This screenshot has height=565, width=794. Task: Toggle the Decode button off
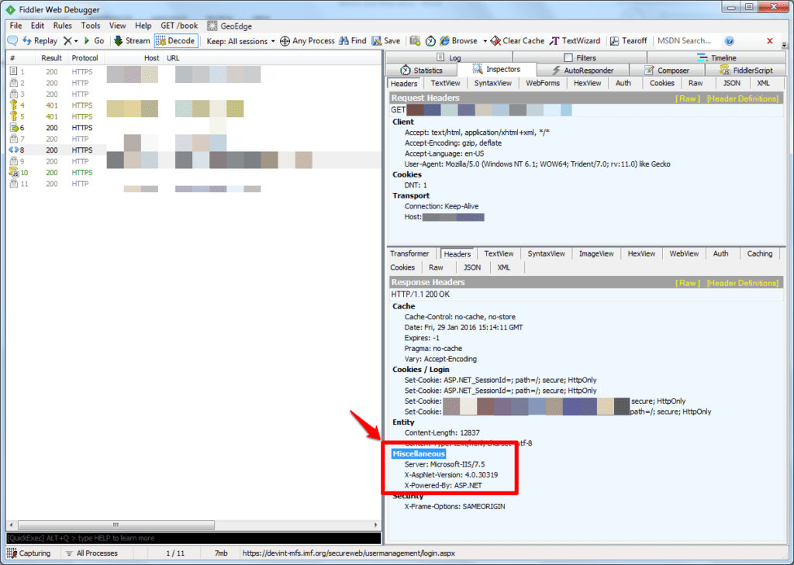176,41
